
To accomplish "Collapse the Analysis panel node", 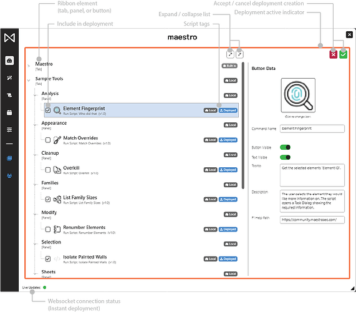I will (x=35, y=95).
